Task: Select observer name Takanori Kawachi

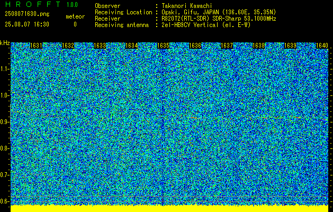Action: (x=187, y=6)
